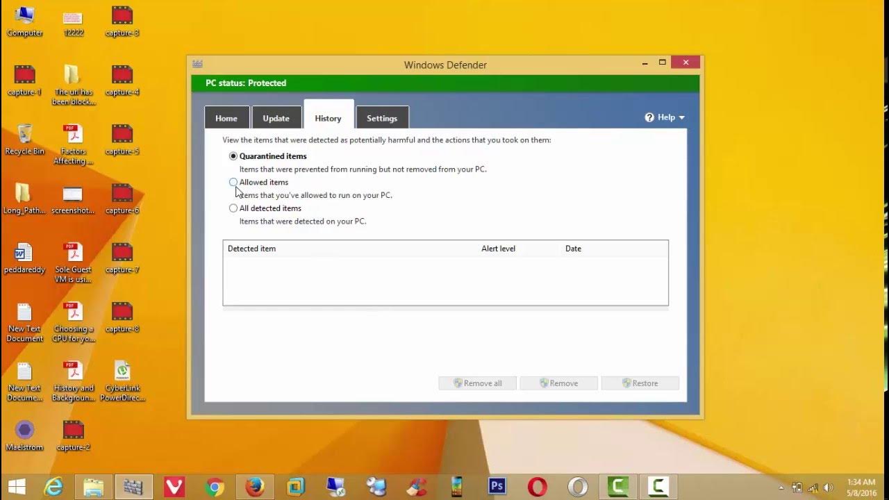Image resolution: width=889 pixels, height=500 pixels.
Task: Select the 'Factors Affecting' PDF icon
Action: [73, 144]
